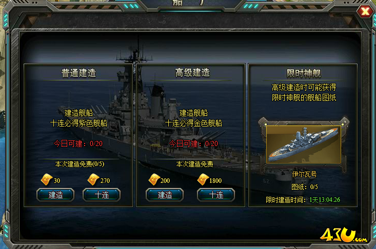This screenshot has height=249, width=376.
Task: Click 本次建造免费(0/5) text
Action: [x=80, y=164]
